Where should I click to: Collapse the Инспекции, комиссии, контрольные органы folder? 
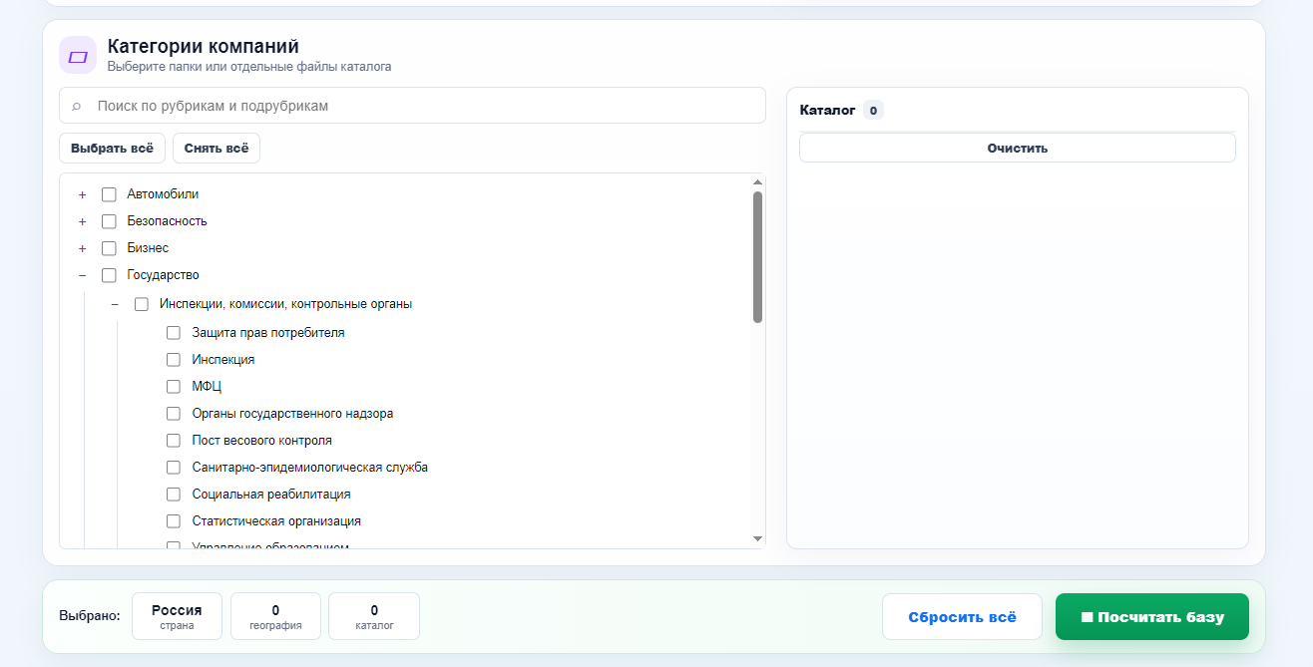pyautogui.click(x=116, y=304)
